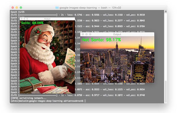Minimize the Not Santa Output window
This screenshot has height=113, width=177.
coord(86,34)
